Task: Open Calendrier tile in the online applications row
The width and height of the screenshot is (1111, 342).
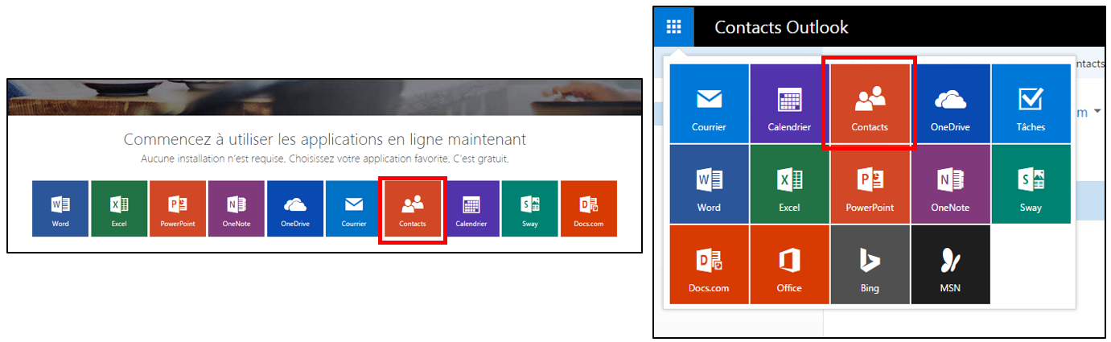Action: pos(471,208)
